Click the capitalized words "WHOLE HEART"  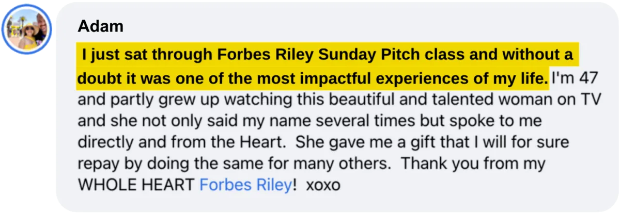click(136, 185)
